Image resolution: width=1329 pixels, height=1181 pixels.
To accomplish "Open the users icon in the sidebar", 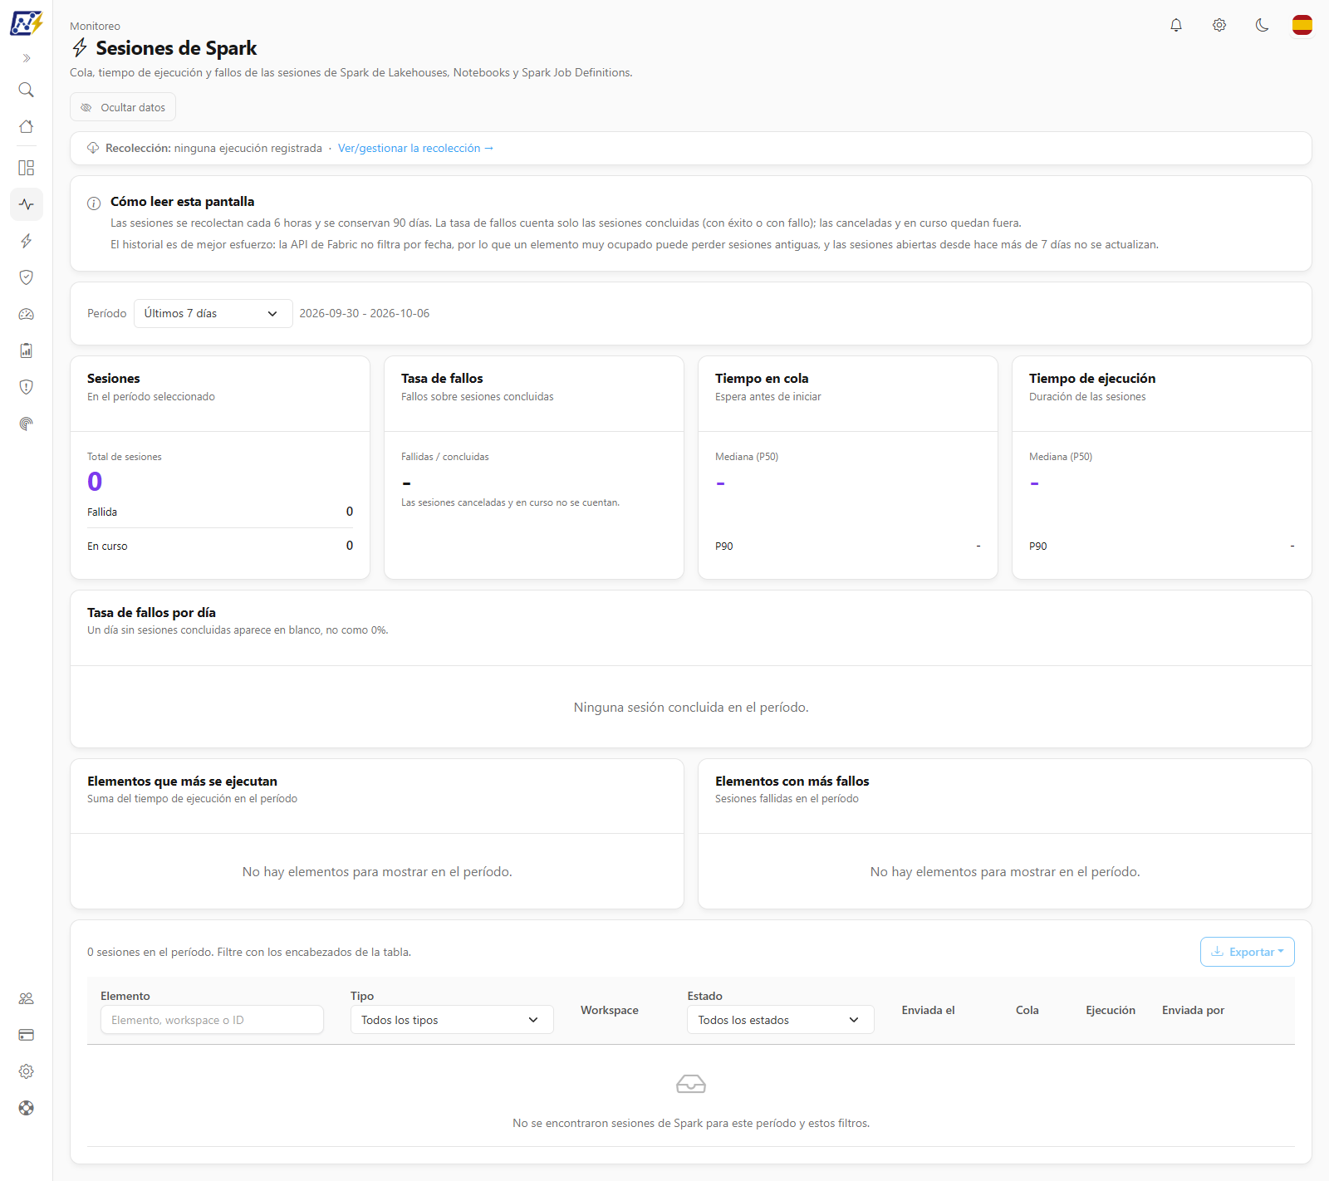I will coord(27,998).
